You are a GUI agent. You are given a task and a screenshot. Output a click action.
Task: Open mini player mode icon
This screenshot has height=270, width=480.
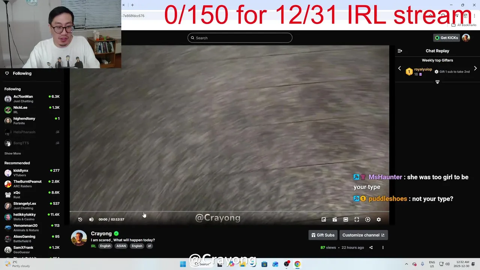(x=324, y=220)
